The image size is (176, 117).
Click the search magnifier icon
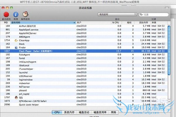(141, 15)
